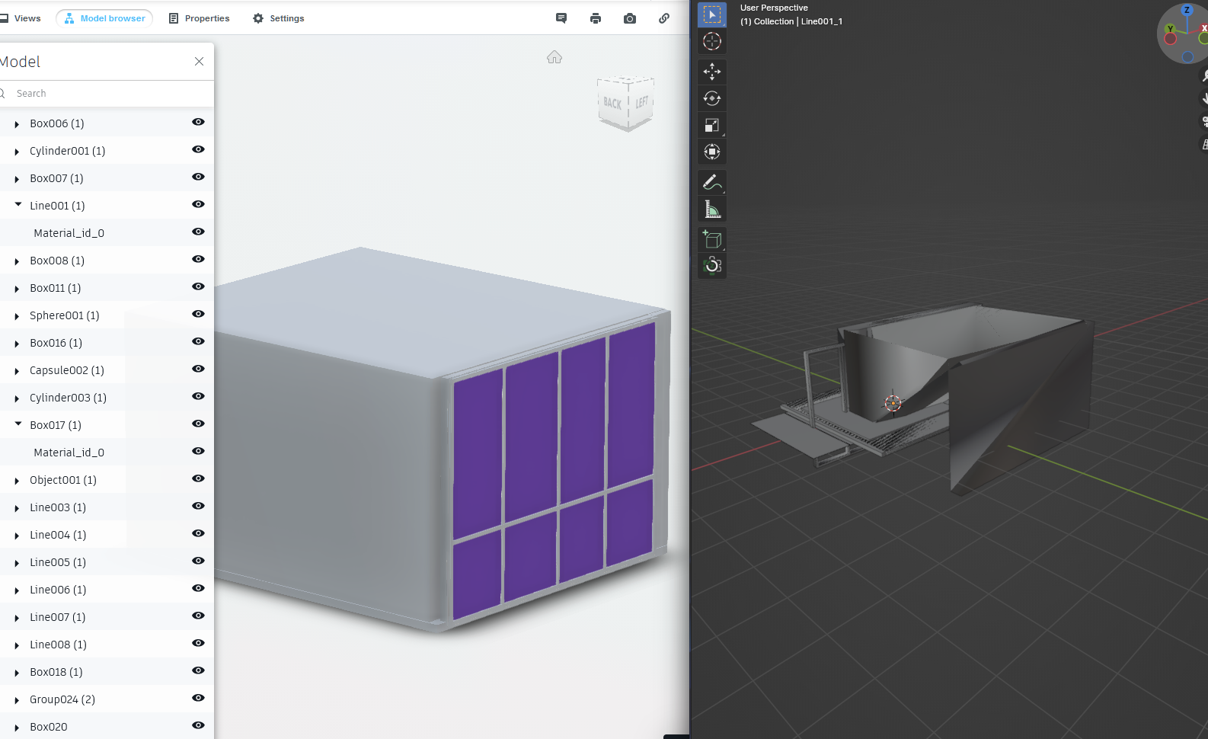Open the Settings tab
This screenshot has height=739, width=1208.
(279, 18)
